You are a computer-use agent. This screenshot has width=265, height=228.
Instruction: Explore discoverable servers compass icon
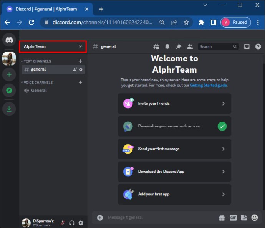tap(9, 90)
